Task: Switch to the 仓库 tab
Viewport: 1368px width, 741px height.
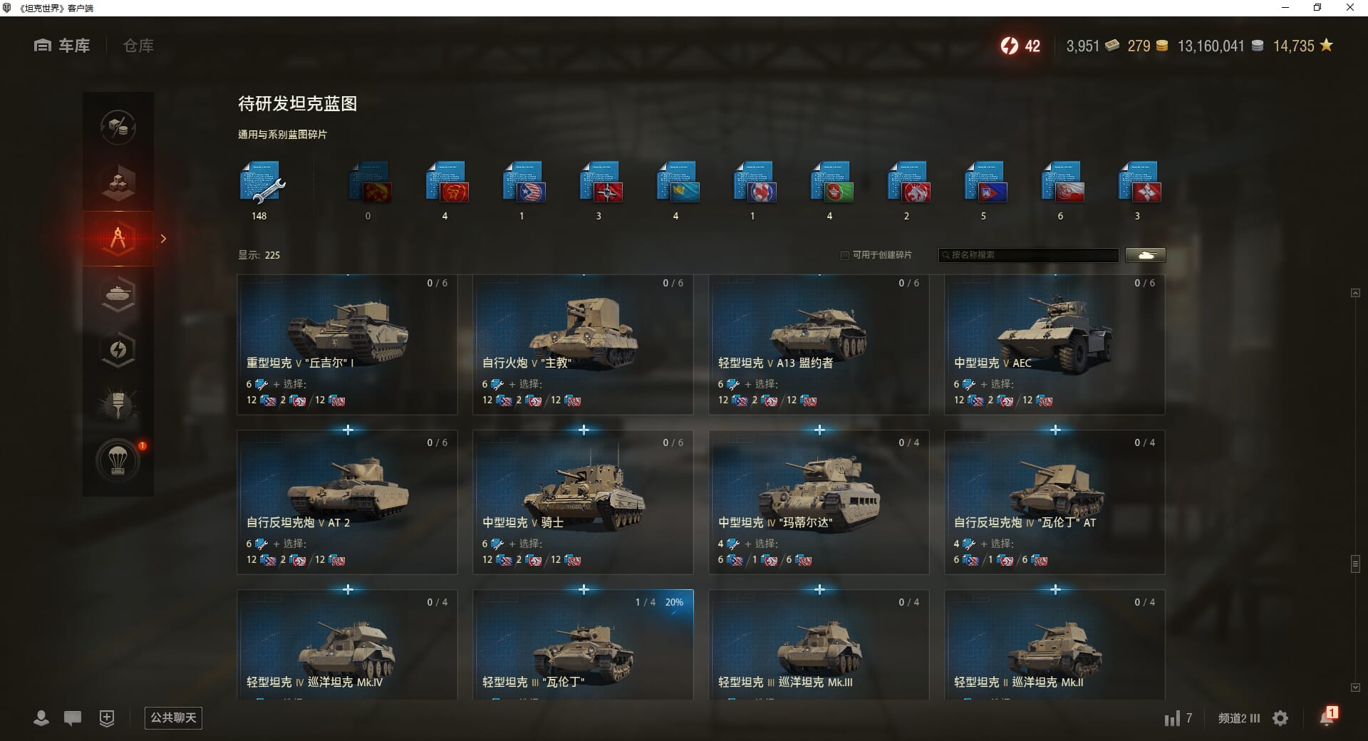Action: (138, 46)
